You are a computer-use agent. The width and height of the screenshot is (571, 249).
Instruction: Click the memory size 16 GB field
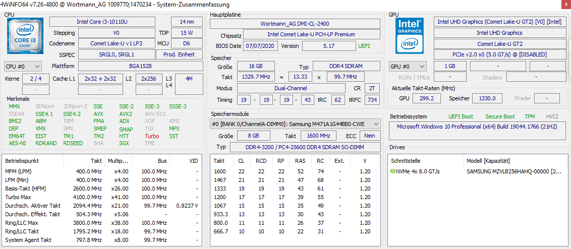point(256,66)
